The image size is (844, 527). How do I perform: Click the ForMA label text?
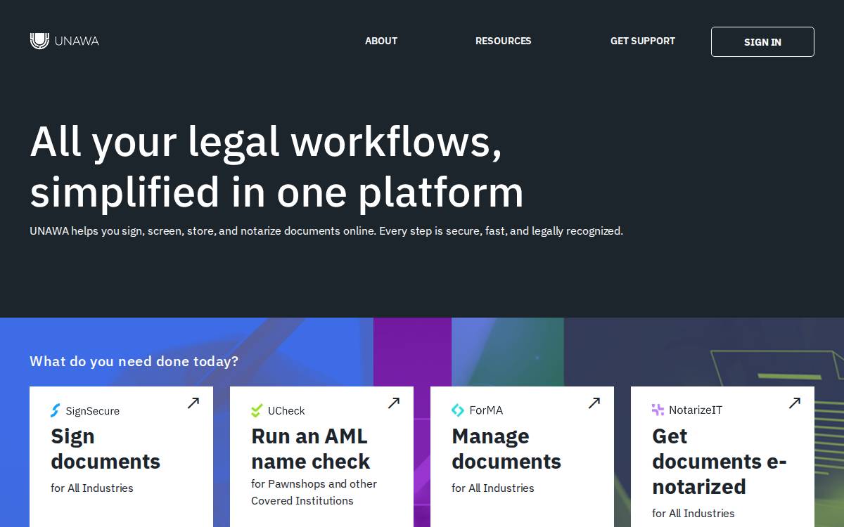coord(486,410)
